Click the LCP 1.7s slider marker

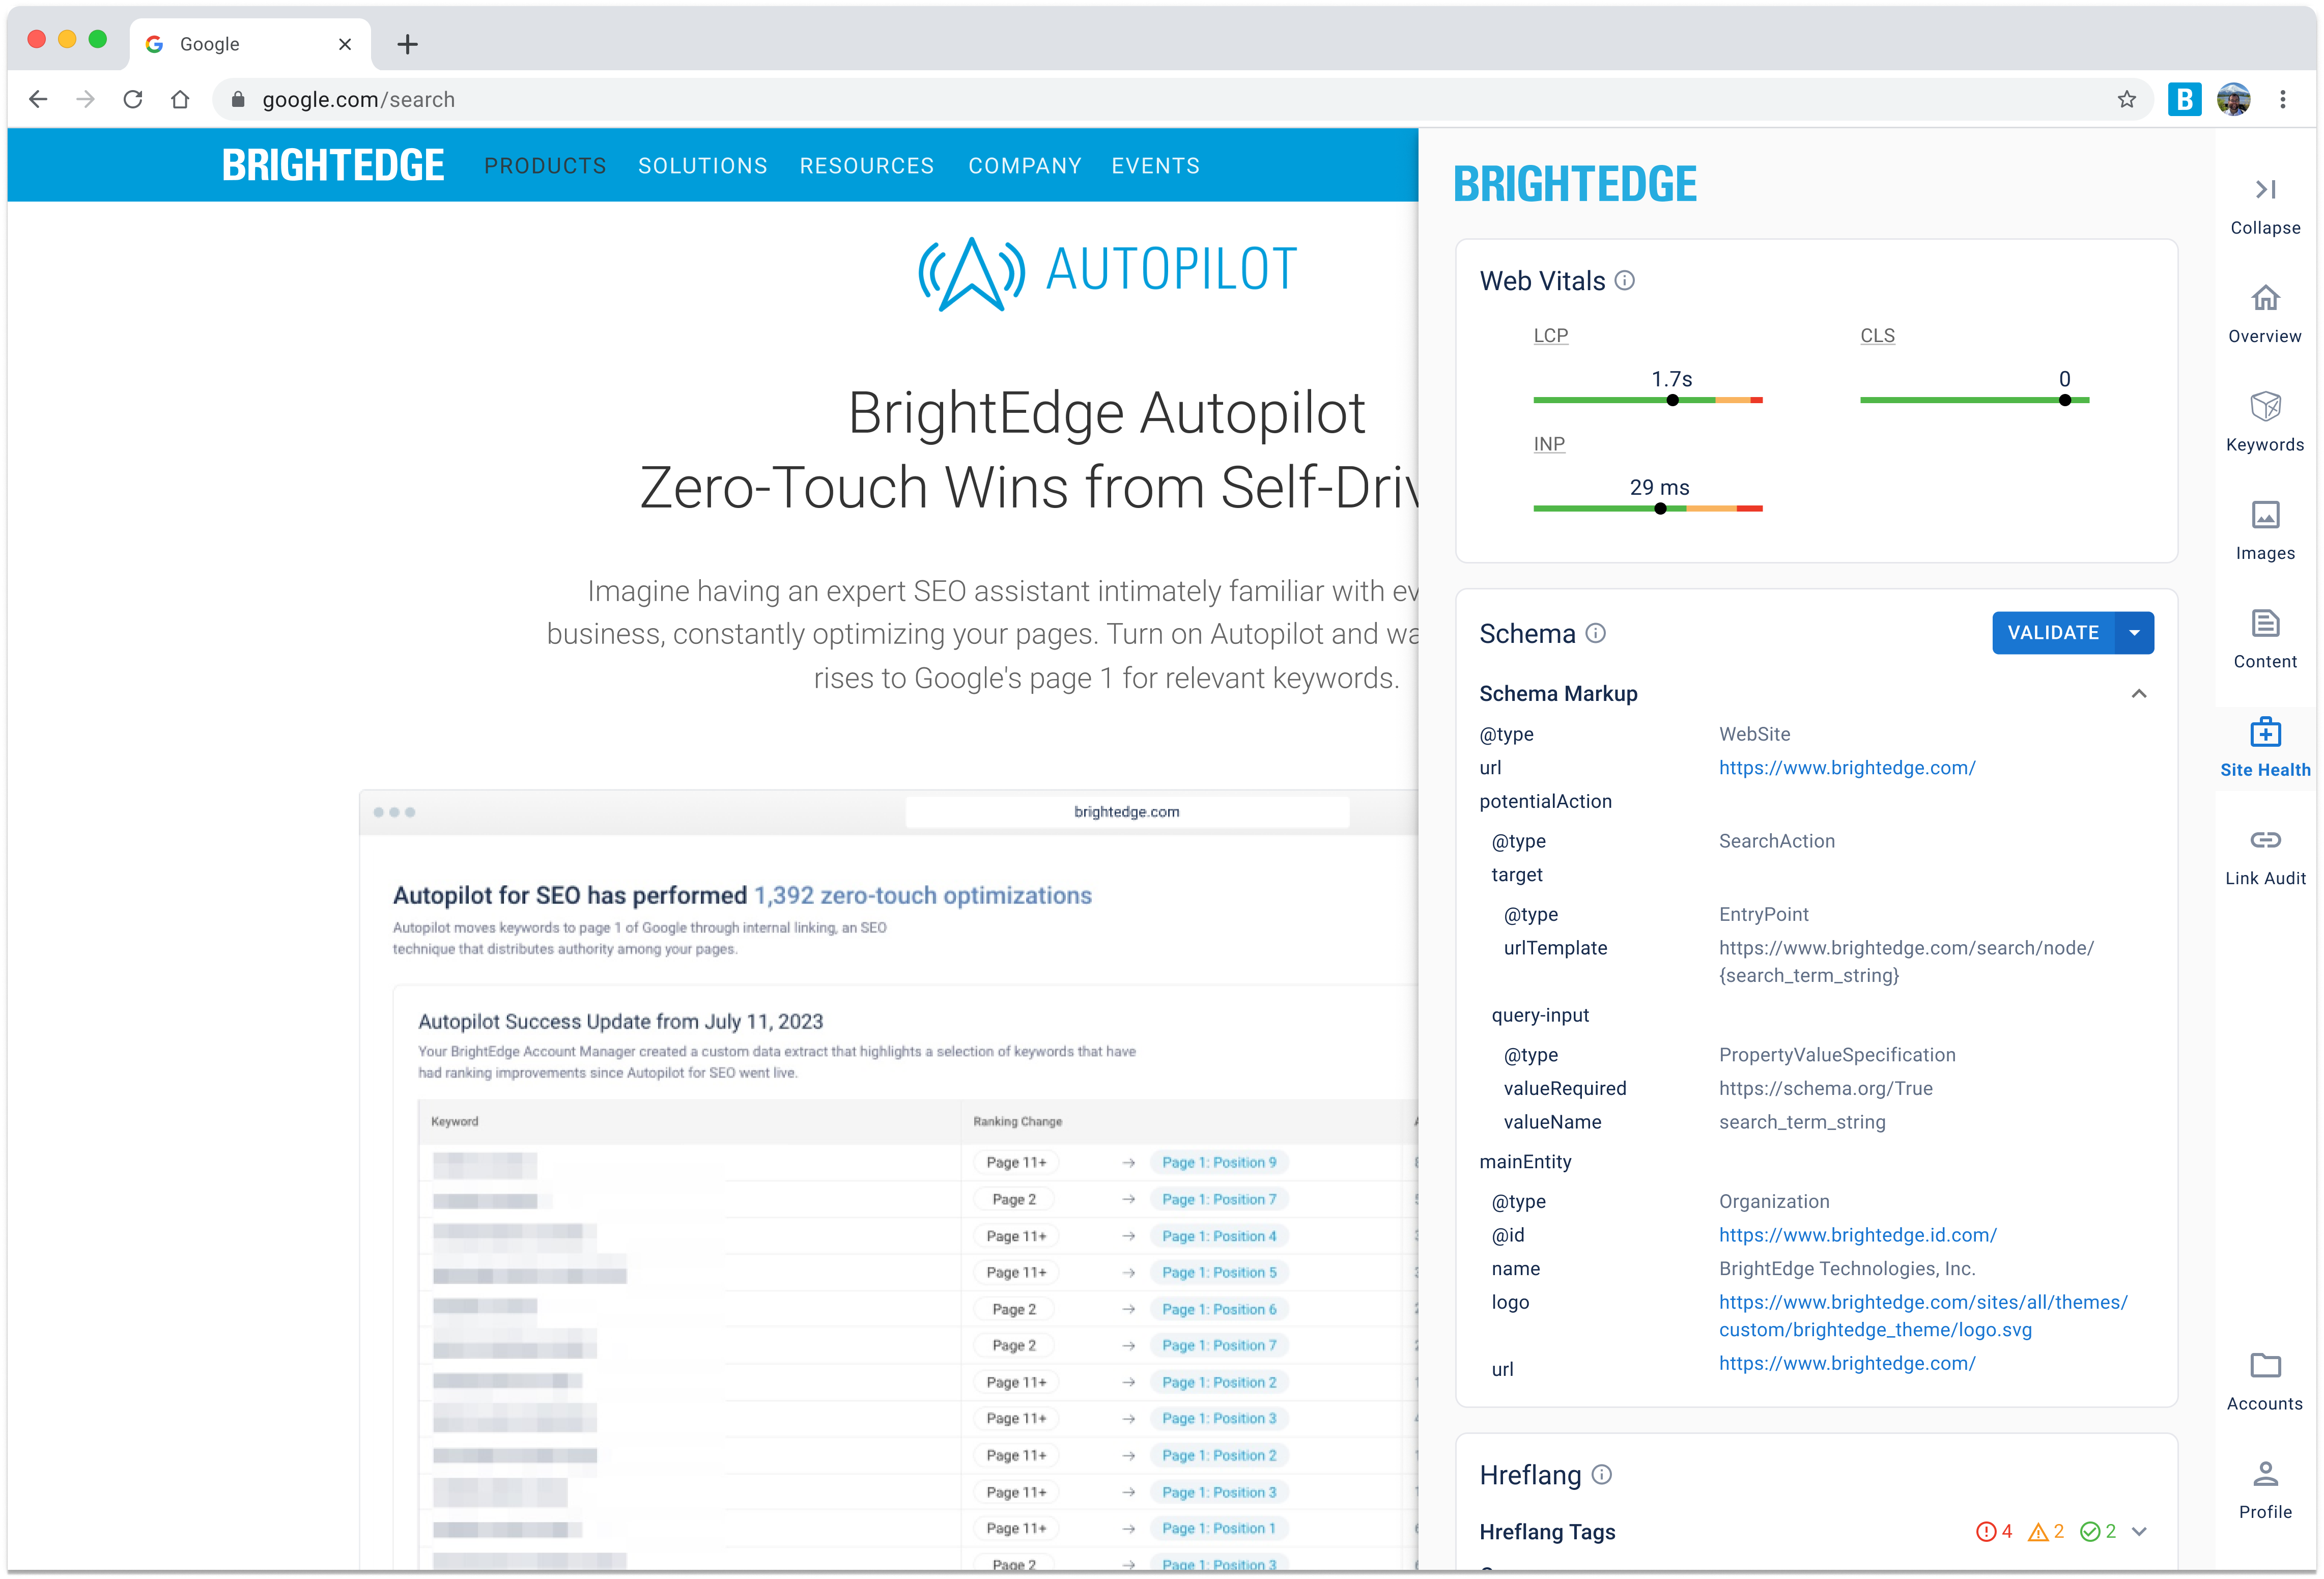click(1672, 400)
